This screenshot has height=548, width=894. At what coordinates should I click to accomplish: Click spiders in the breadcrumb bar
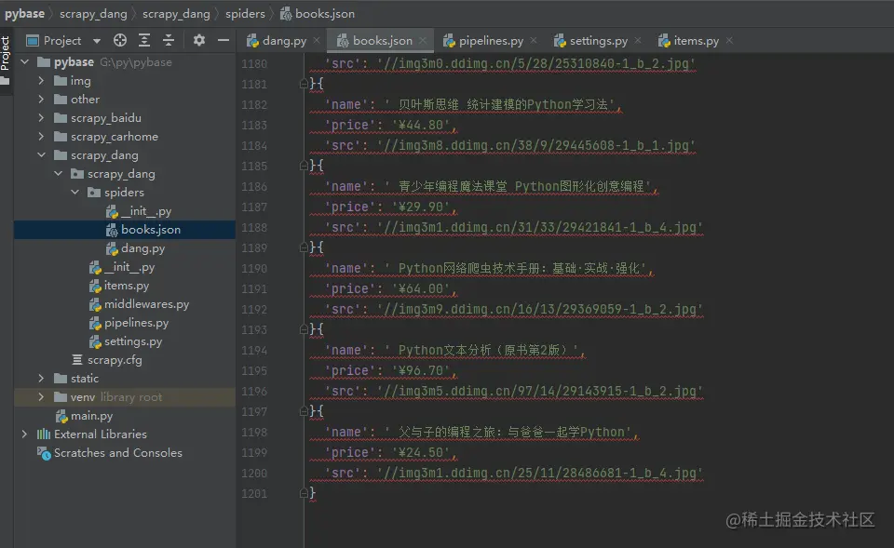pyautogui.click(x=245, y=14)
